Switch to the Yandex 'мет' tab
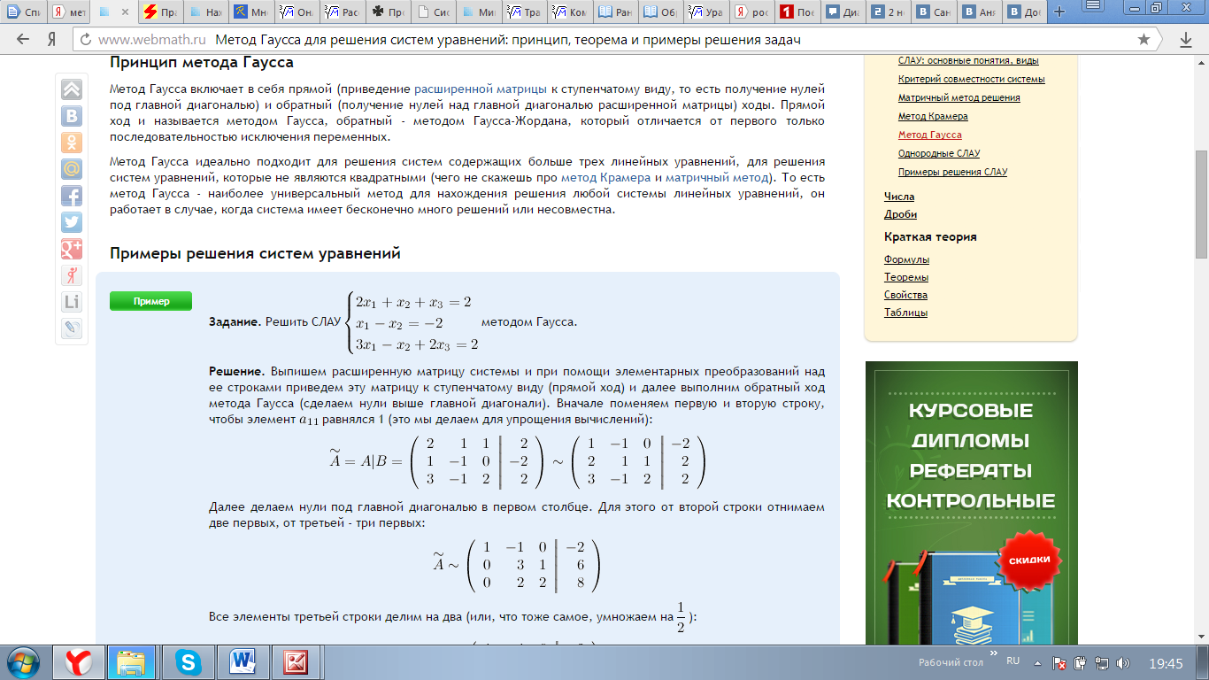The image size is (1209, 680). (68, 12)
